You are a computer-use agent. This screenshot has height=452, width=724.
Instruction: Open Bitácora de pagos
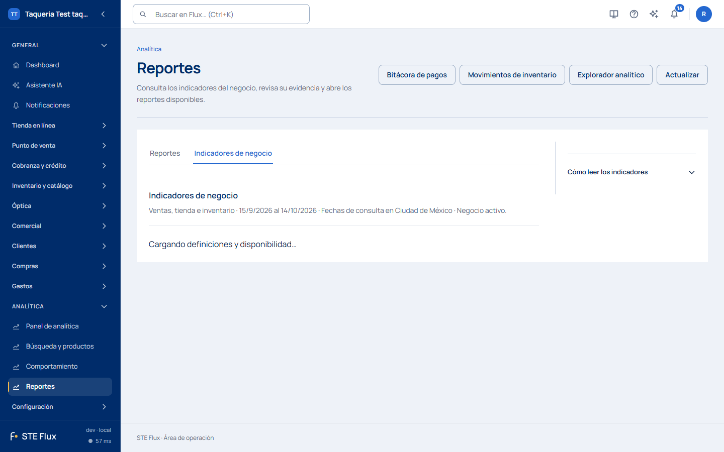click(x=417, y=75)
